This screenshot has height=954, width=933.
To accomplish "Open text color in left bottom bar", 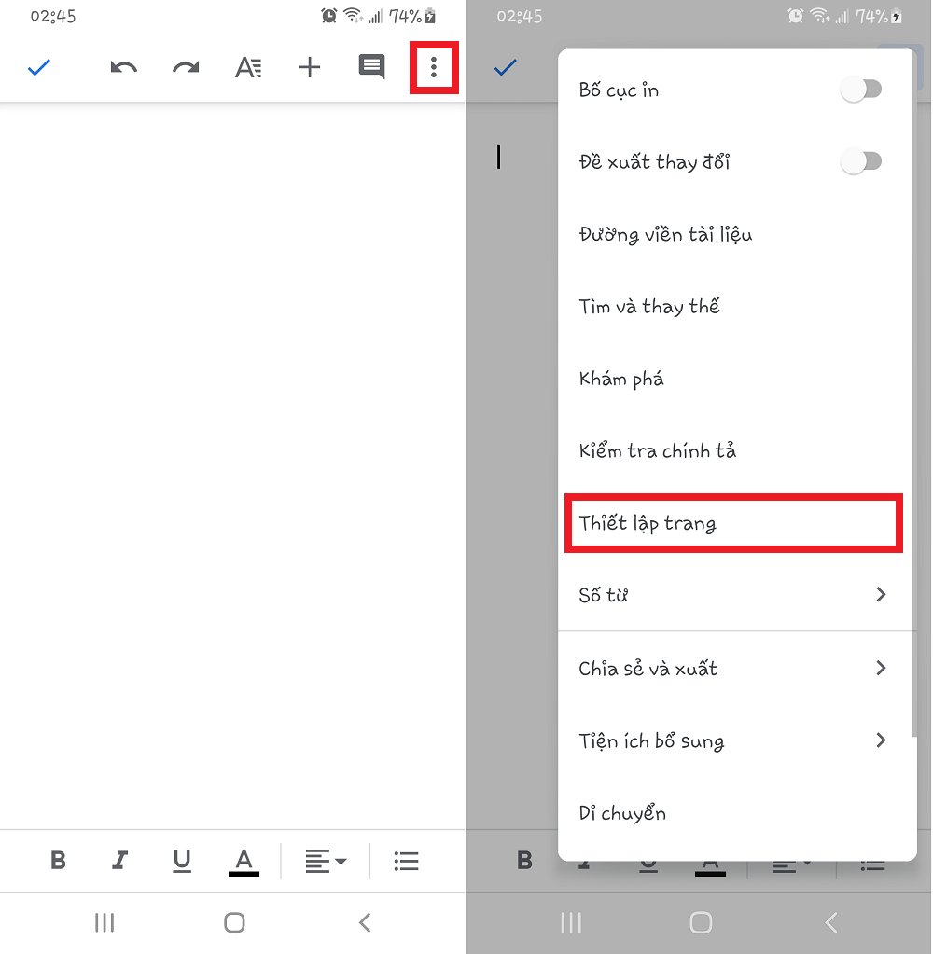I will click(x=244, y=862).
